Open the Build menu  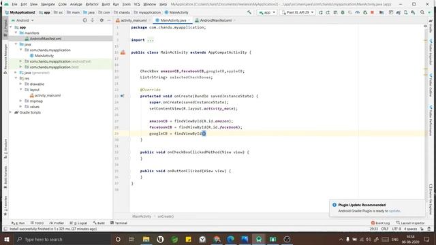[x=106, y=4]
